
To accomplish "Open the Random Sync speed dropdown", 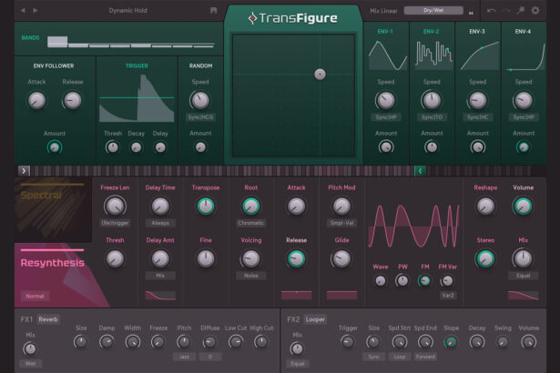I will pyautogui.click(x=200, y=117).
